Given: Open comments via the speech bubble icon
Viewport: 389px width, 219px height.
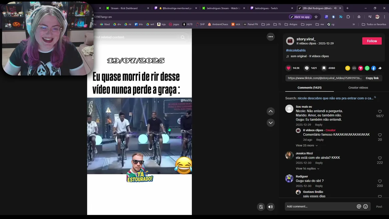Looking at the screenshot, I should [307, 68].
